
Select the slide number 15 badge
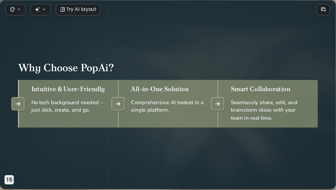(9, 180)
